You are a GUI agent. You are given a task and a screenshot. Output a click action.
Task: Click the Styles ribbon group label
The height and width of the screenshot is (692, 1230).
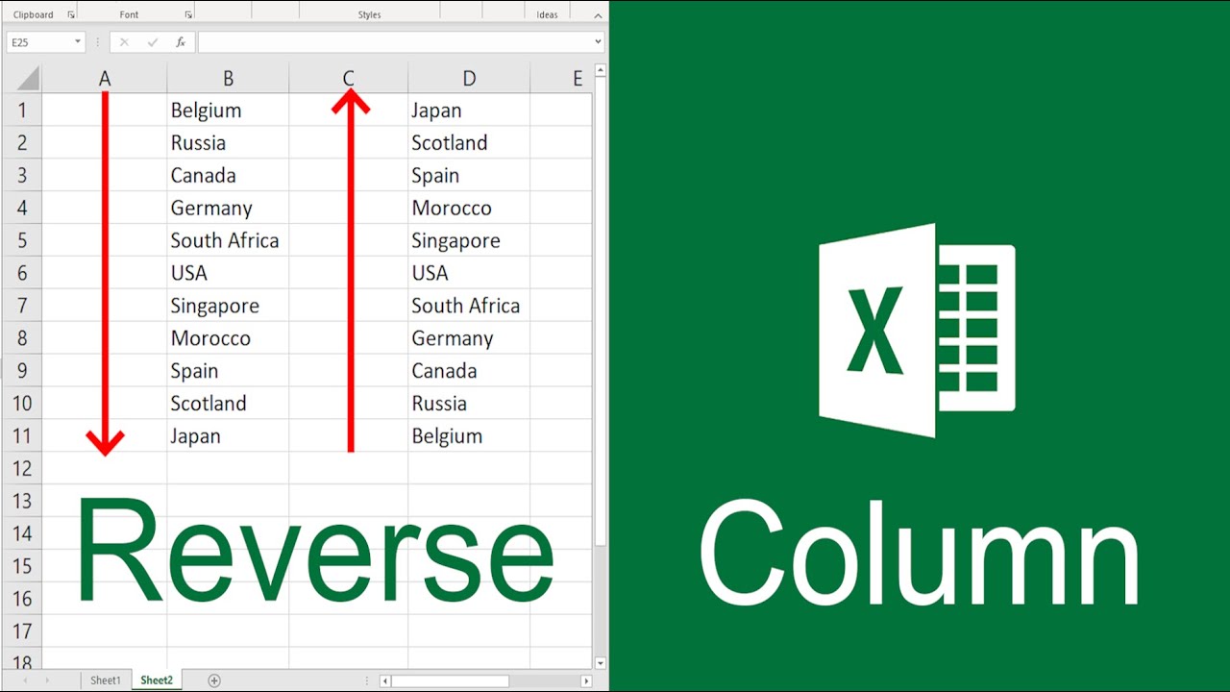(369, 15)
